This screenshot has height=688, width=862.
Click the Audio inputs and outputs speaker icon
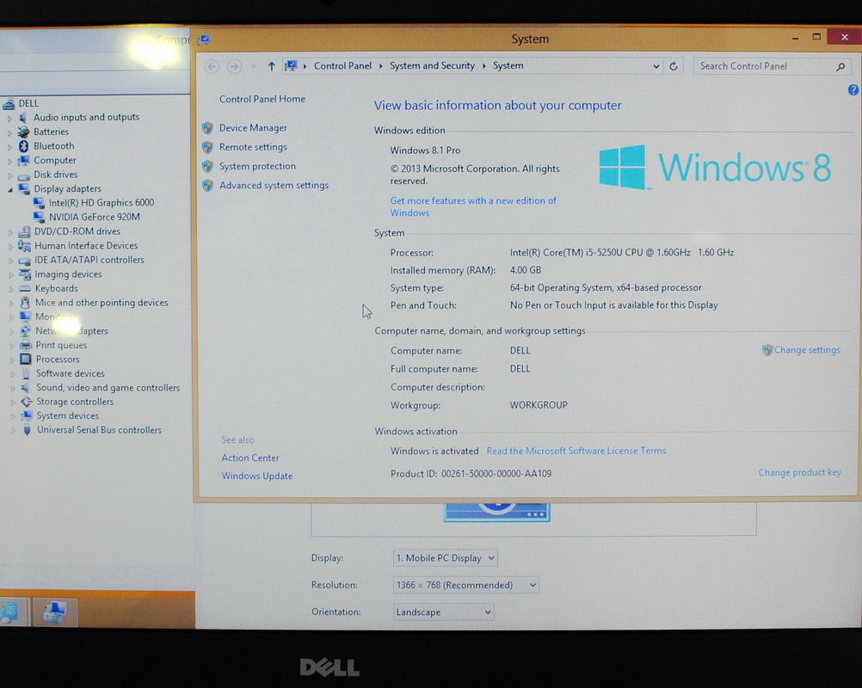coord(23,118)
